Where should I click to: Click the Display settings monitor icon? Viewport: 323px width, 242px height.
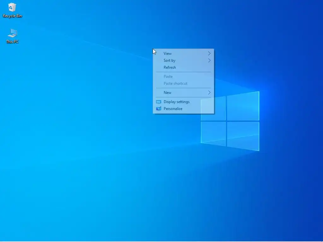point(159,102)
